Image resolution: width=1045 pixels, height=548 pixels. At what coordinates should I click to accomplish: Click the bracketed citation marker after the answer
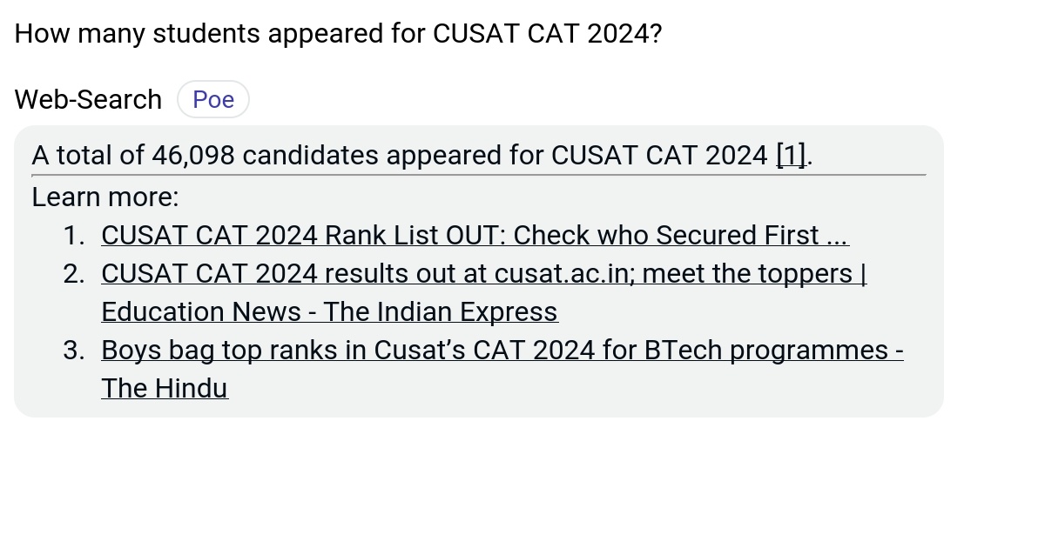[789, 155]
